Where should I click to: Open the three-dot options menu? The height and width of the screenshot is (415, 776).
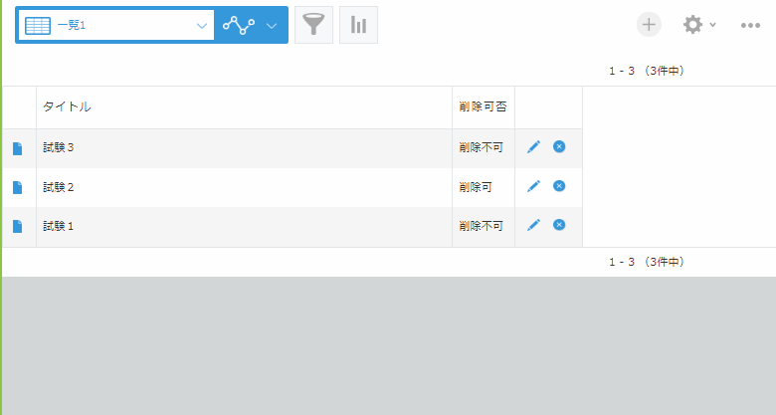(x=750, y=25)
